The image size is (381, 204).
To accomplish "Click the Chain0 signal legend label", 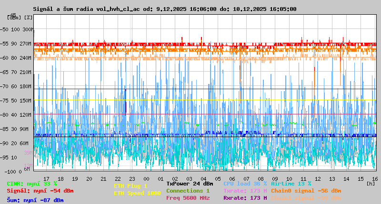I will (306, 191).
